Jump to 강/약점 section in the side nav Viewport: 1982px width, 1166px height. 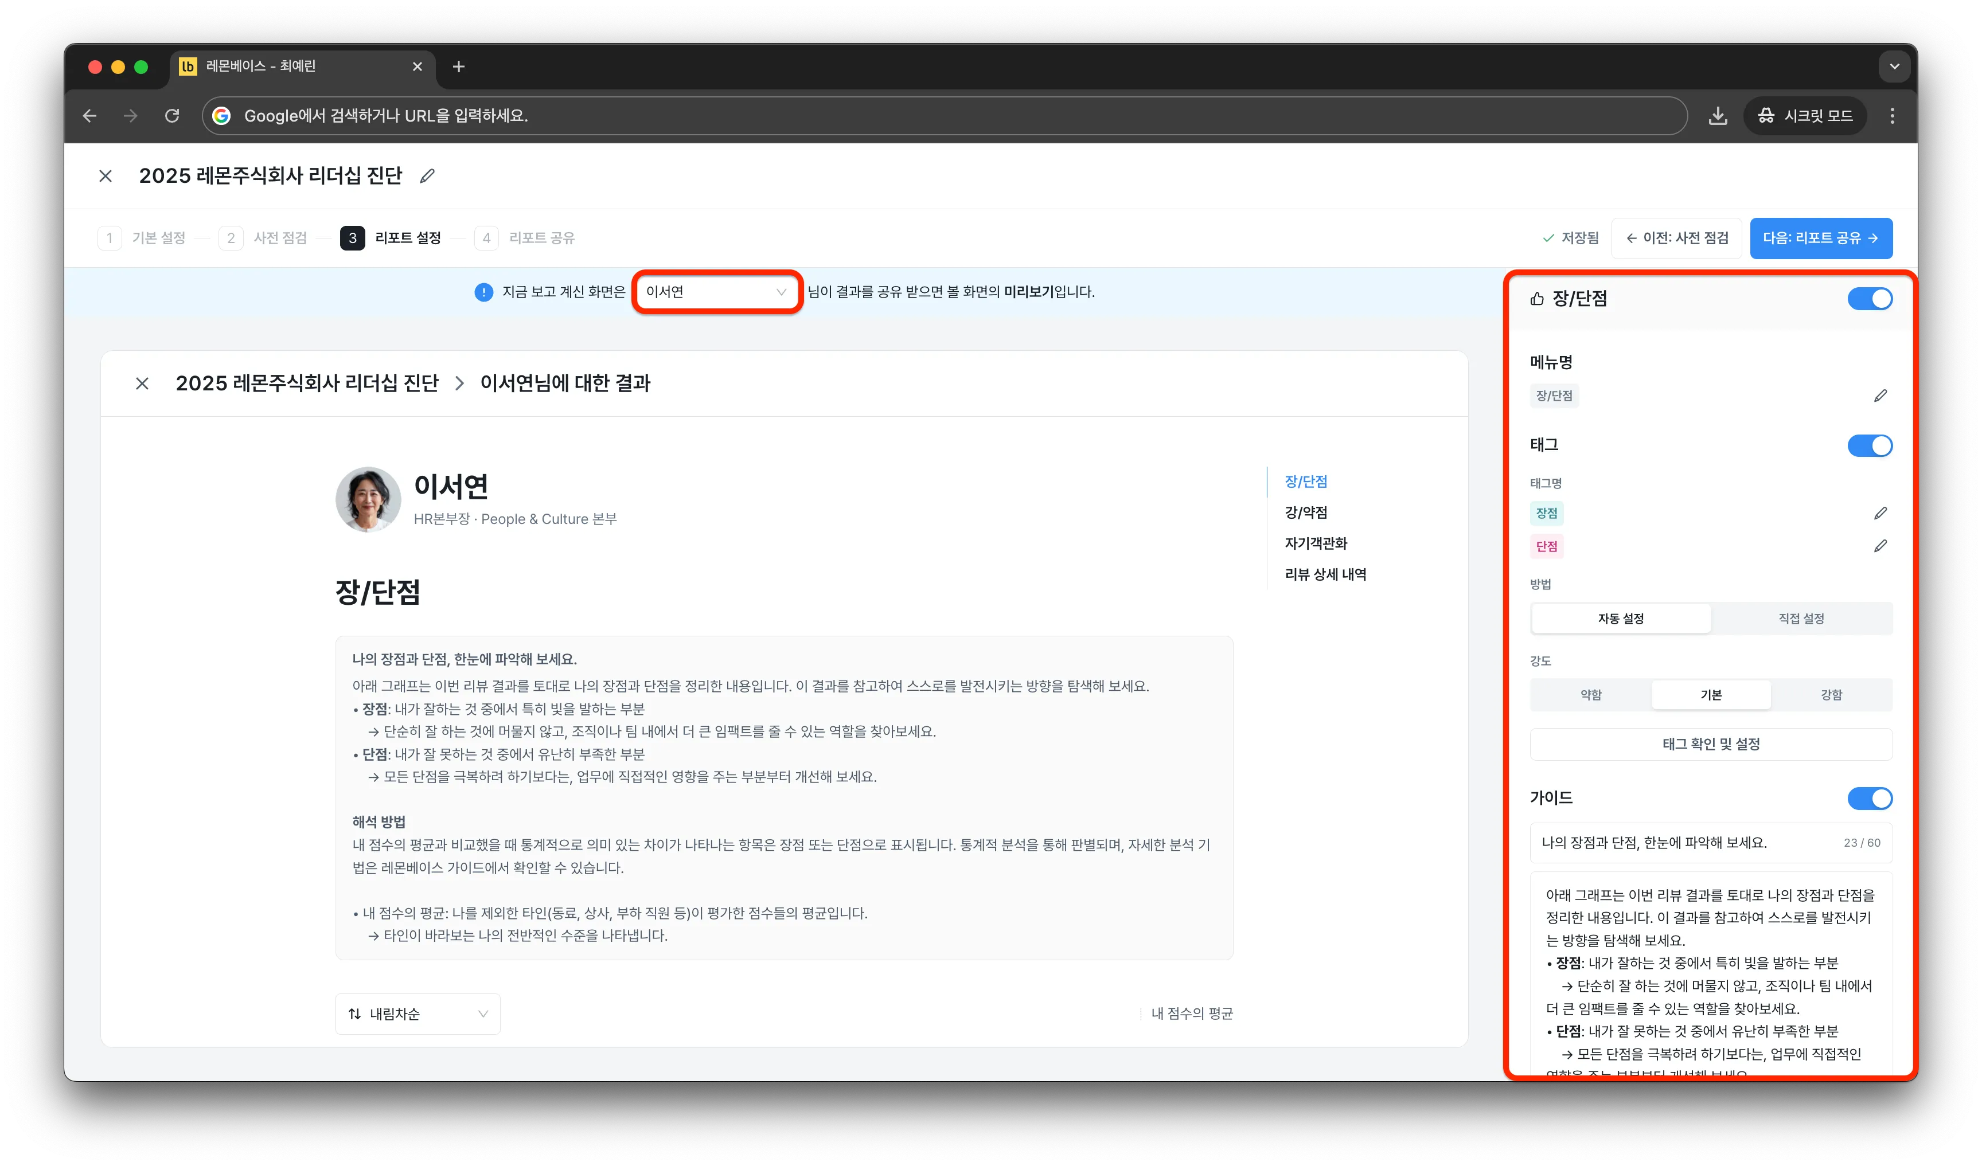(1306, 512)
